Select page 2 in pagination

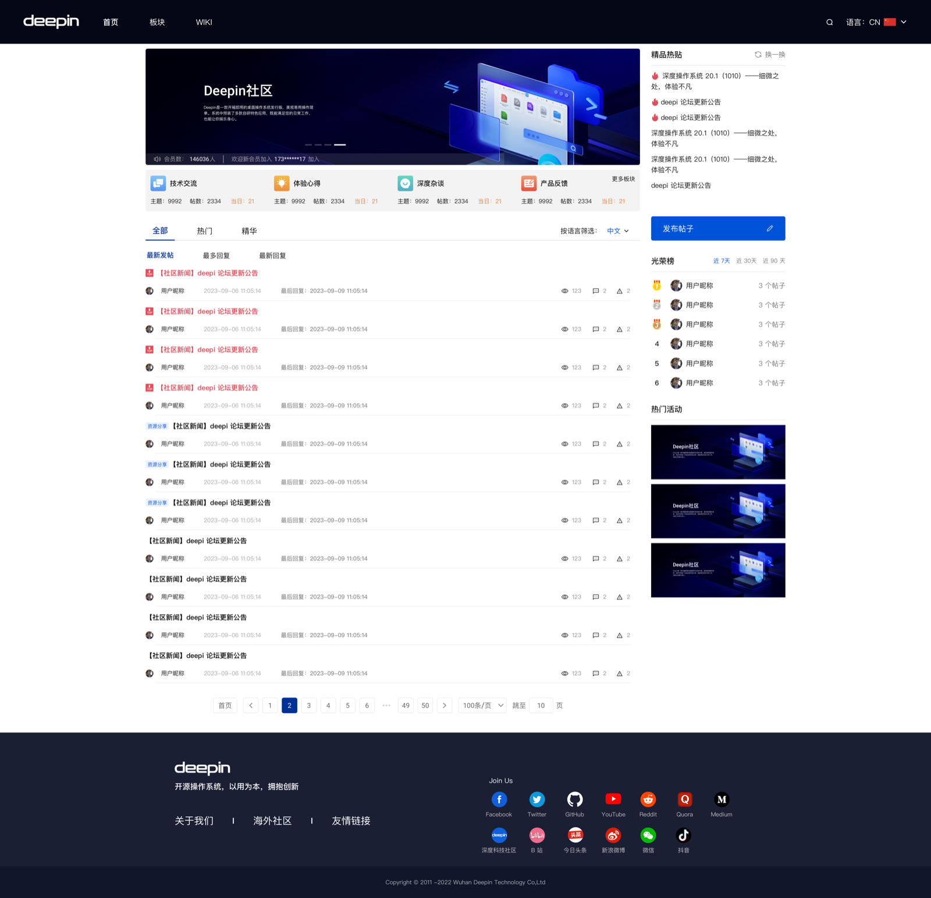coord(289,705)
